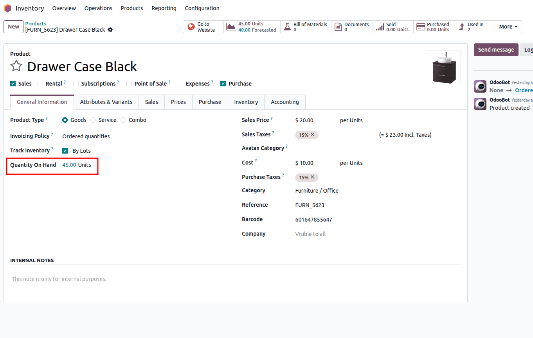
Task: Open the Operations menu
Action: (x=98, y=8)
